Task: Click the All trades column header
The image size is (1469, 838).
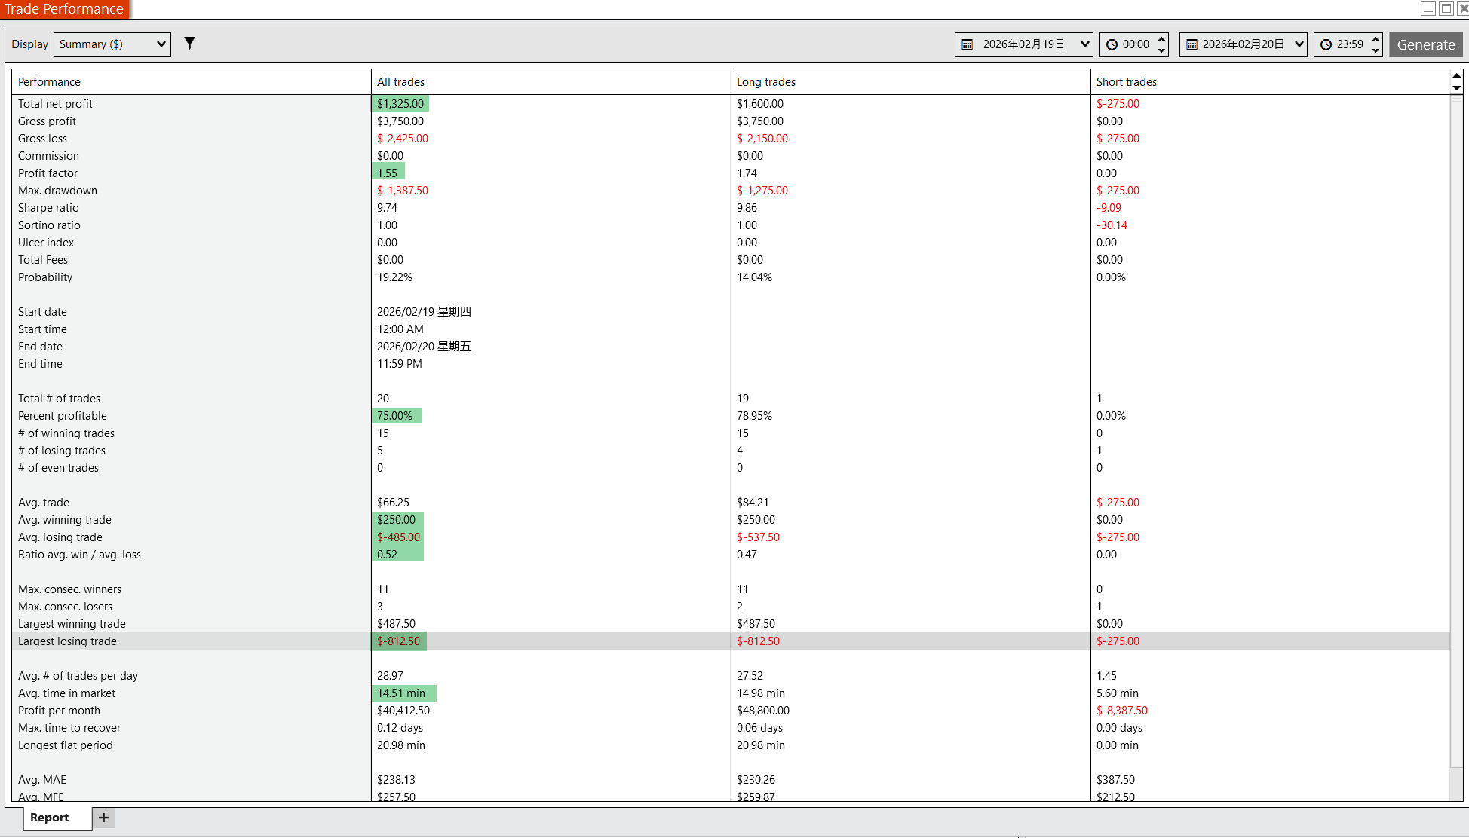Action: (401, 82)
